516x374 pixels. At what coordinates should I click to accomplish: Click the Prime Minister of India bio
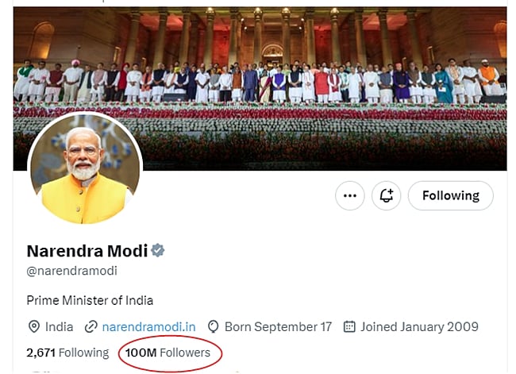click(90, 300)
